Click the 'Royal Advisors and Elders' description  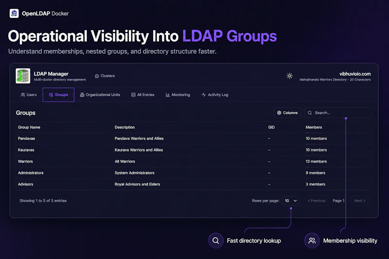point(137,184)
